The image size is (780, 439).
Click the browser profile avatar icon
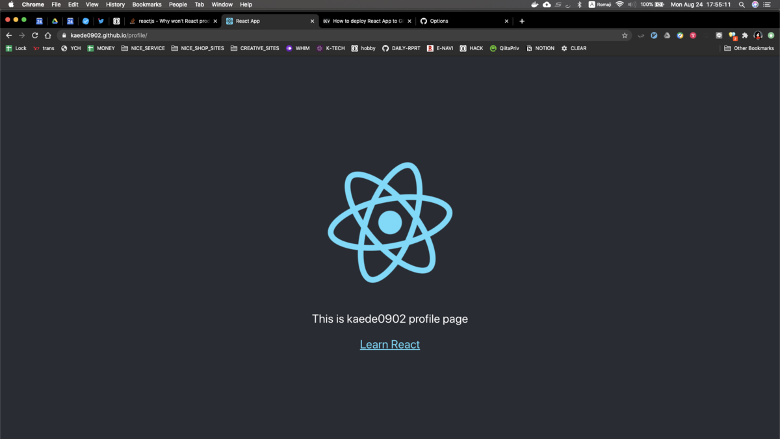757,36
